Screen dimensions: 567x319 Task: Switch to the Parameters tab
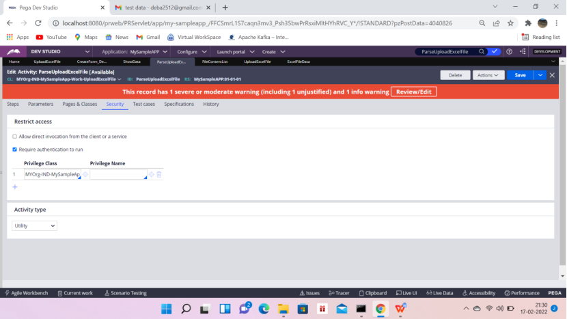click(40, 104)
